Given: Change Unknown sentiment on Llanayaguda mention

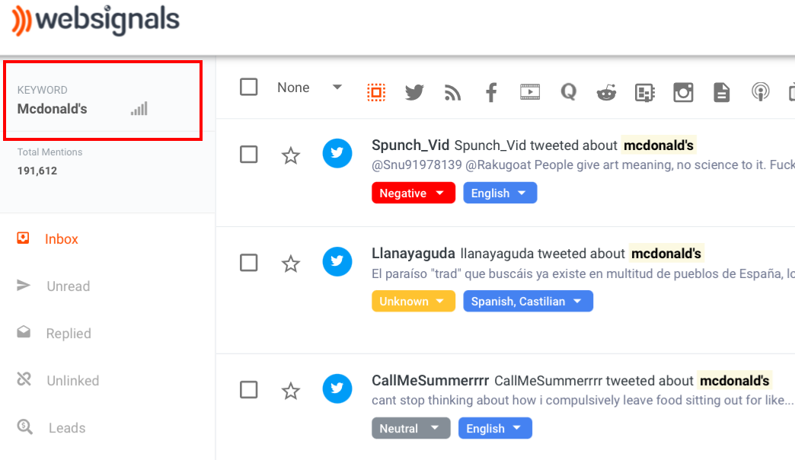Looking at the screenshot, I should (413, 301).
